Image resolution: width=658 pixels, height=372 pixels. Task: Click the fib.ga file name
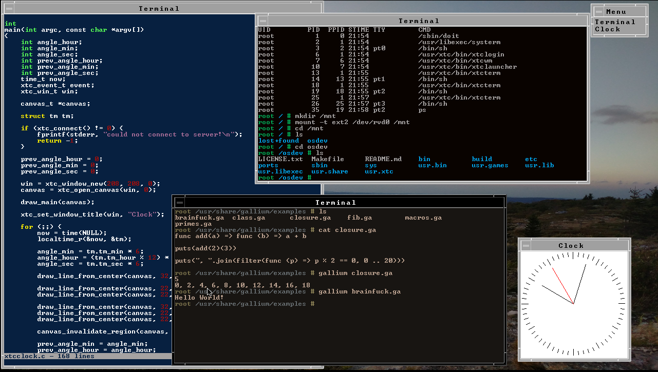click(360, 218)
